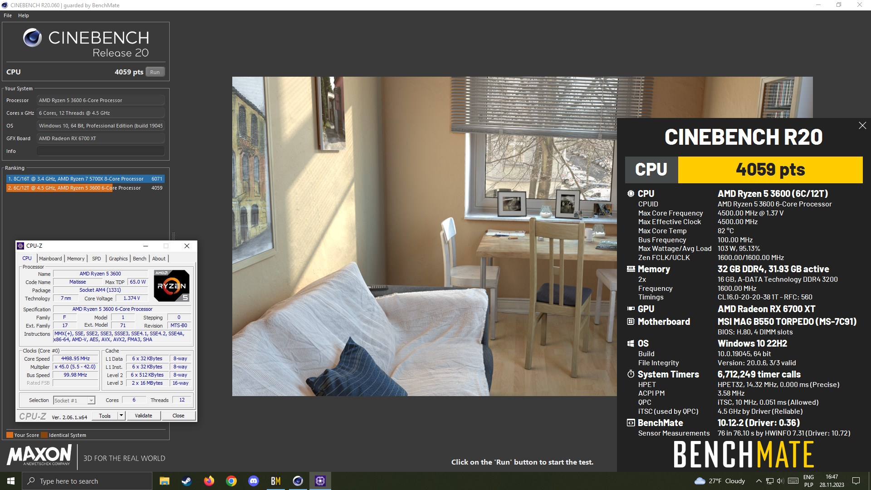Click the Info input field in Cinebench
The width and height of the screenshot is (871, 490).
pyautogui.click(x=101, y=151)
